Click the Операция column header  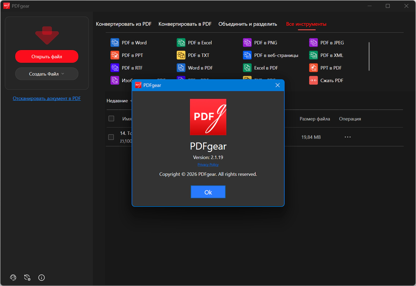(350, 119)
